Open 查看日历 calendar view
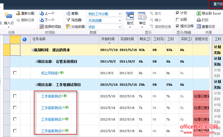Image resolution: width=223 pixels, height=137 pixels. pos(199,26)
